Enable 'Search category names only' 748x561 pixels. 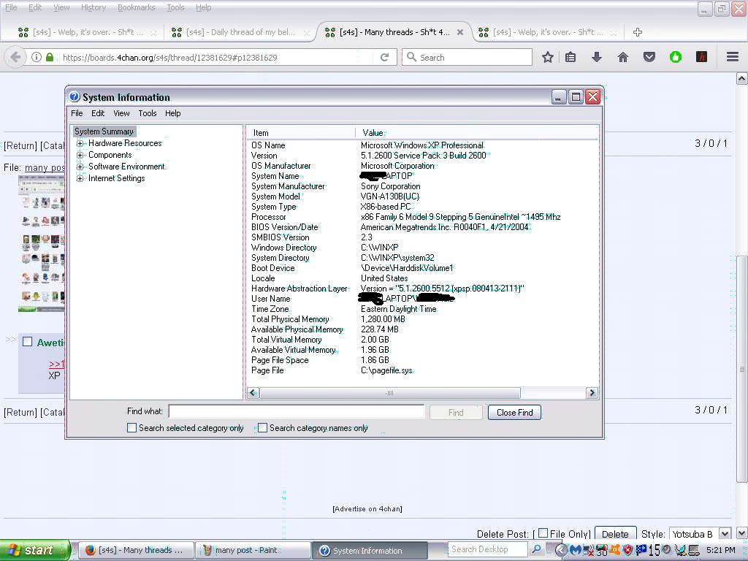[x=262, y=428]
